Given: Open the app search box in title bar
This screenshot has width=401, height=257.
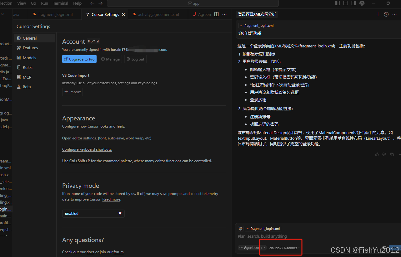Looking at the screenshot, I should pyautogui.click(x=193, y=3).
